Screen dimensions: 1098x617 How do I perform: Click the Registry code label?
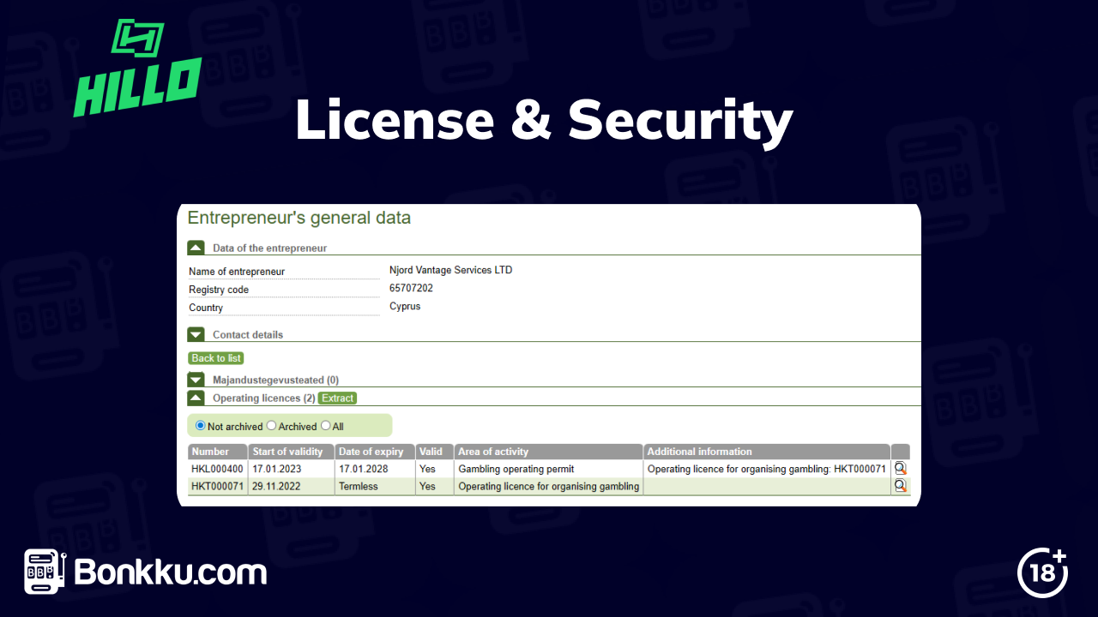click(x=219, y=290)
